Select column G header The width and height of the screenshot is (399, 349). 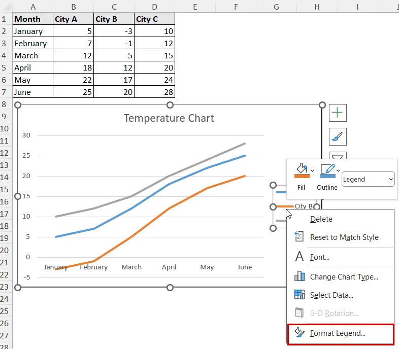tap(276, 7)
